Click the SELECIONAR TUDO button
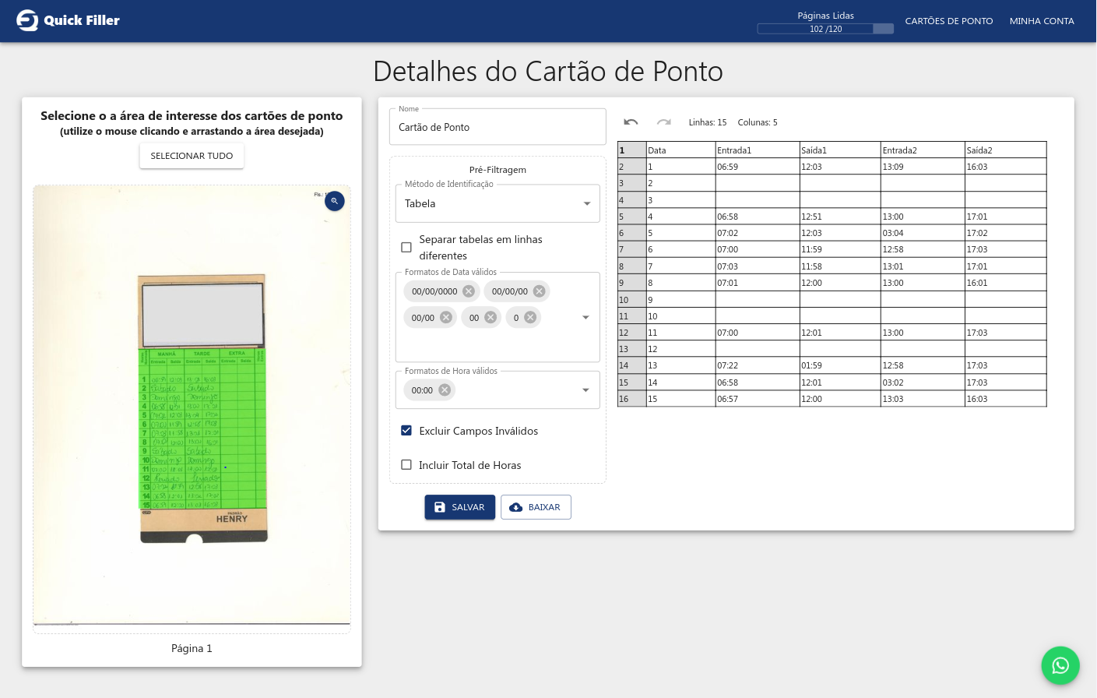This screenshot has width=1097, height=698. [192, 156]
